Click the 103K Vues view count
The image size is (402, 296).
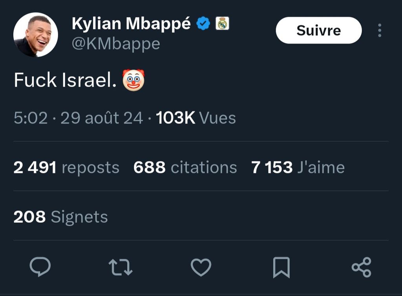tap(196, 118)
